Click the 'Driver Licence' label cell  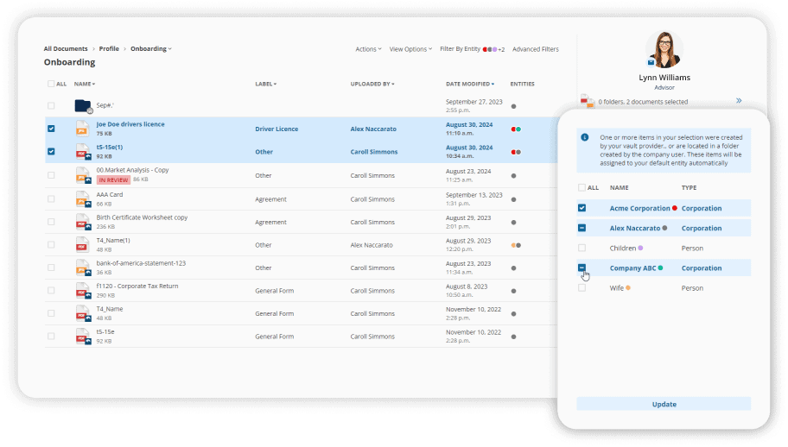(x=276, y=129)
